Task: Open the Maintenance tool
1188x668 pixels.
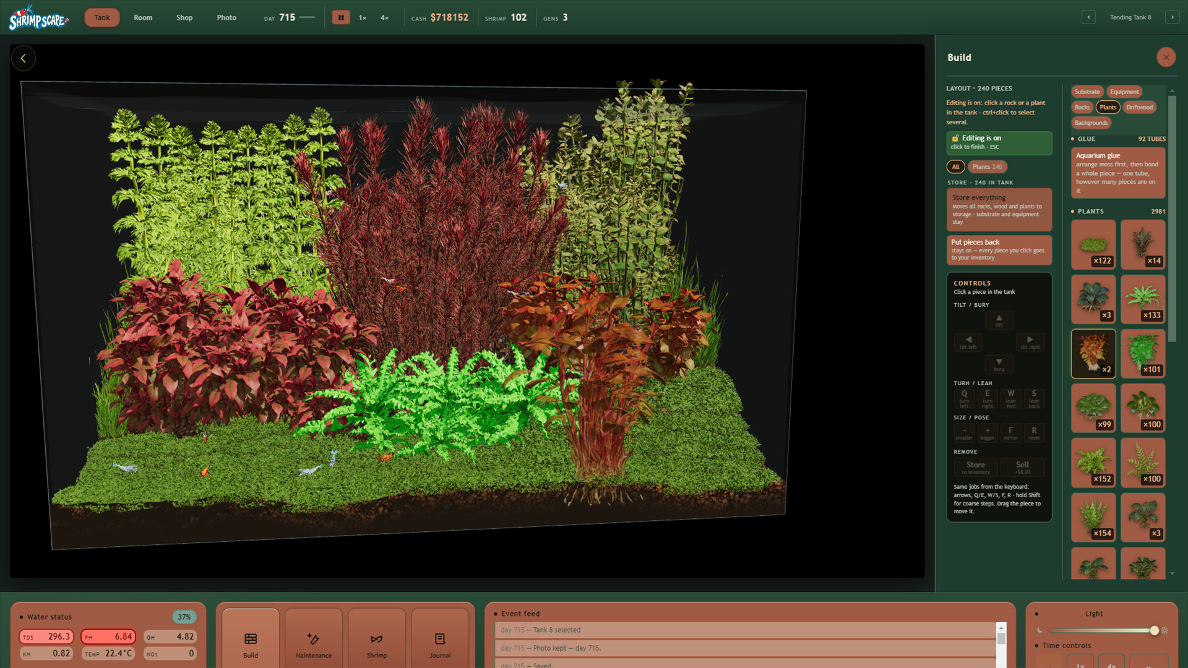Action: 314,638
